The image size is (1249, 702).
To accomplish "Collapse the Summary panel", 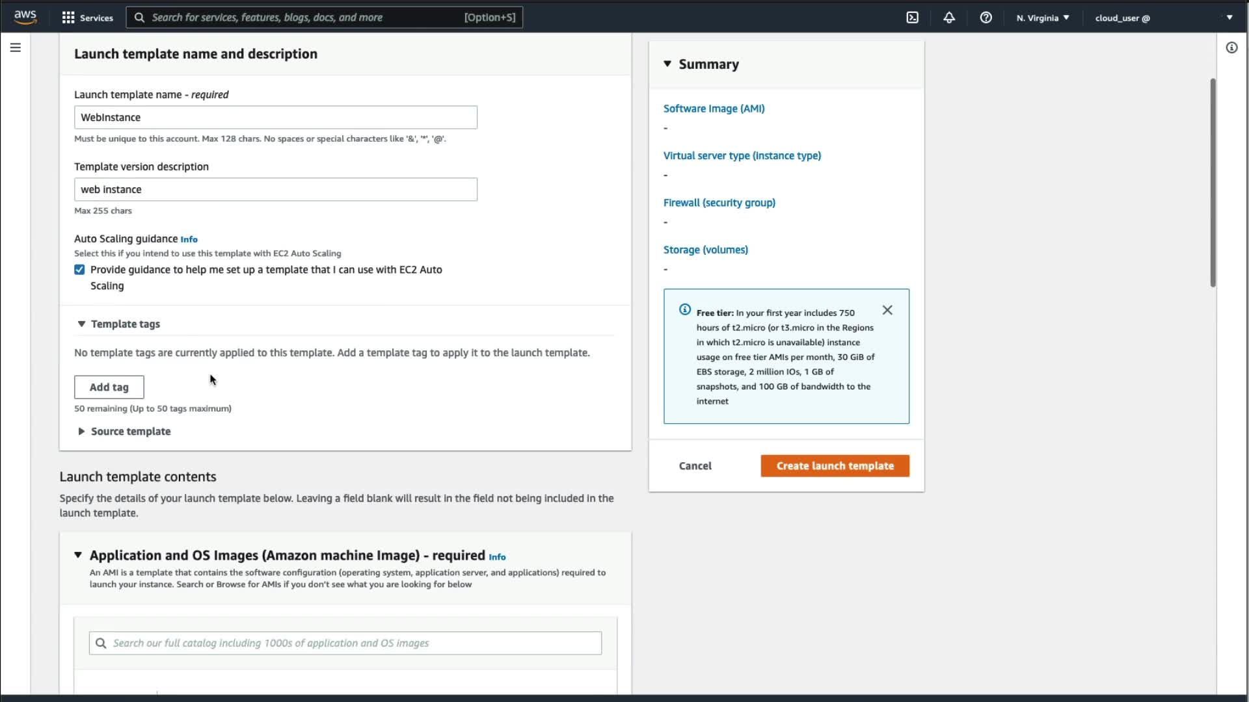I will click(x=667, y=64).
